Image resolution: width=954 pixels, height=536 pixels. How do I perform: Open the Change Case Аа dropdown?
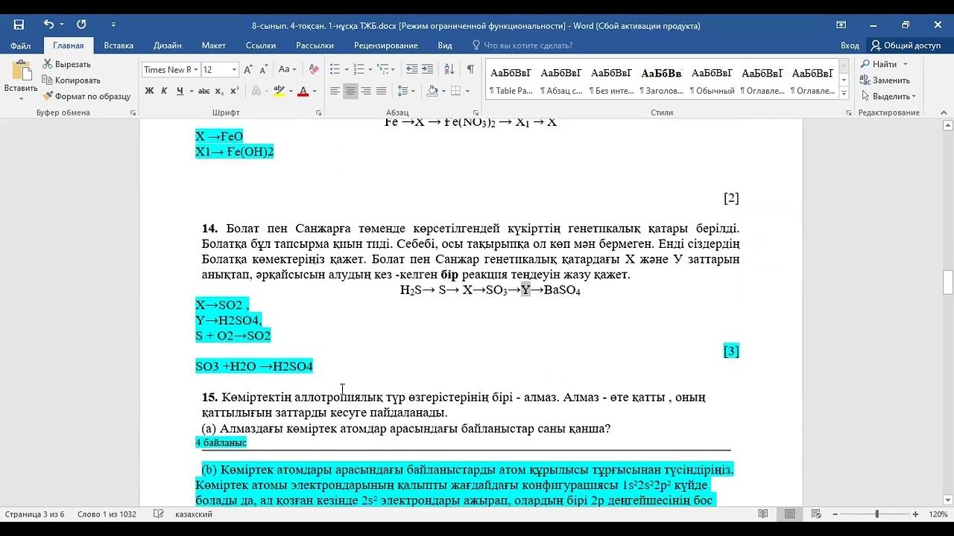point(286,69)
